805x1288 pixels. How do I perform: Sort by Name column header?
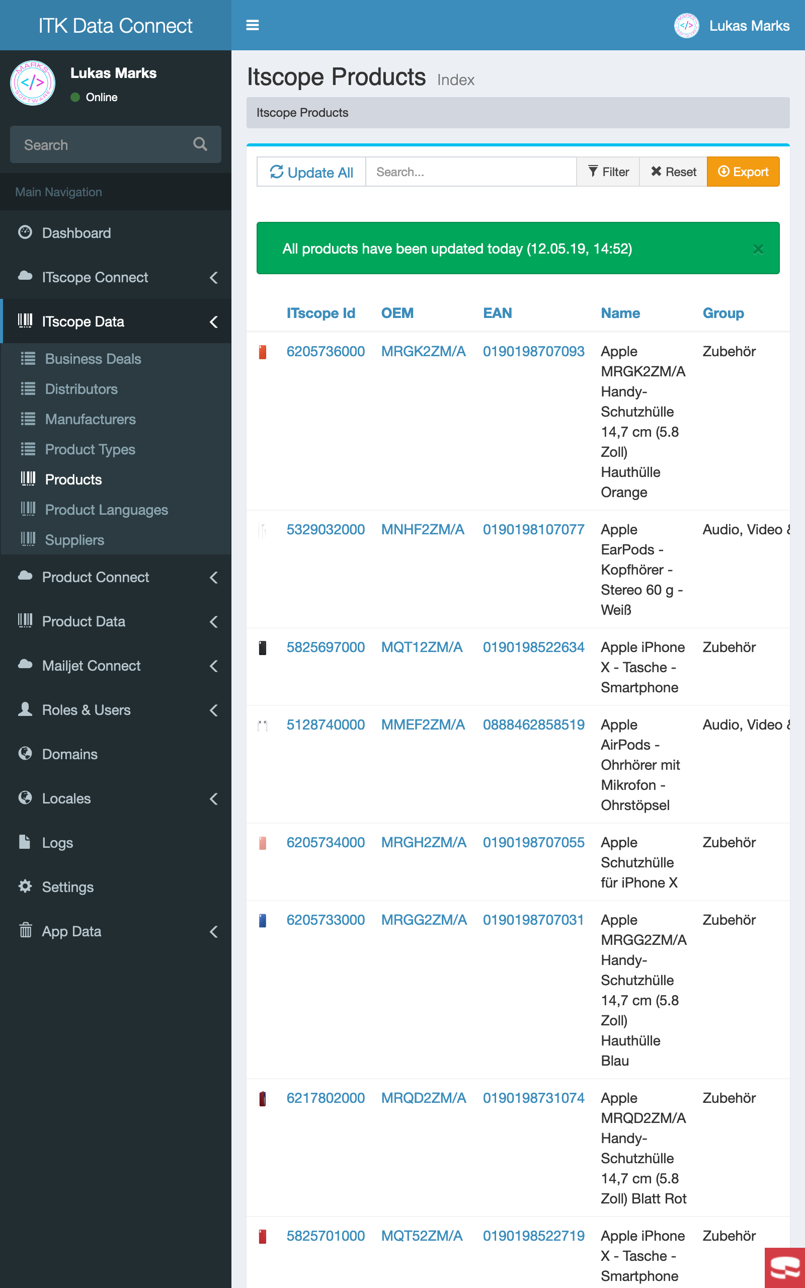click(x=620, y=313)
